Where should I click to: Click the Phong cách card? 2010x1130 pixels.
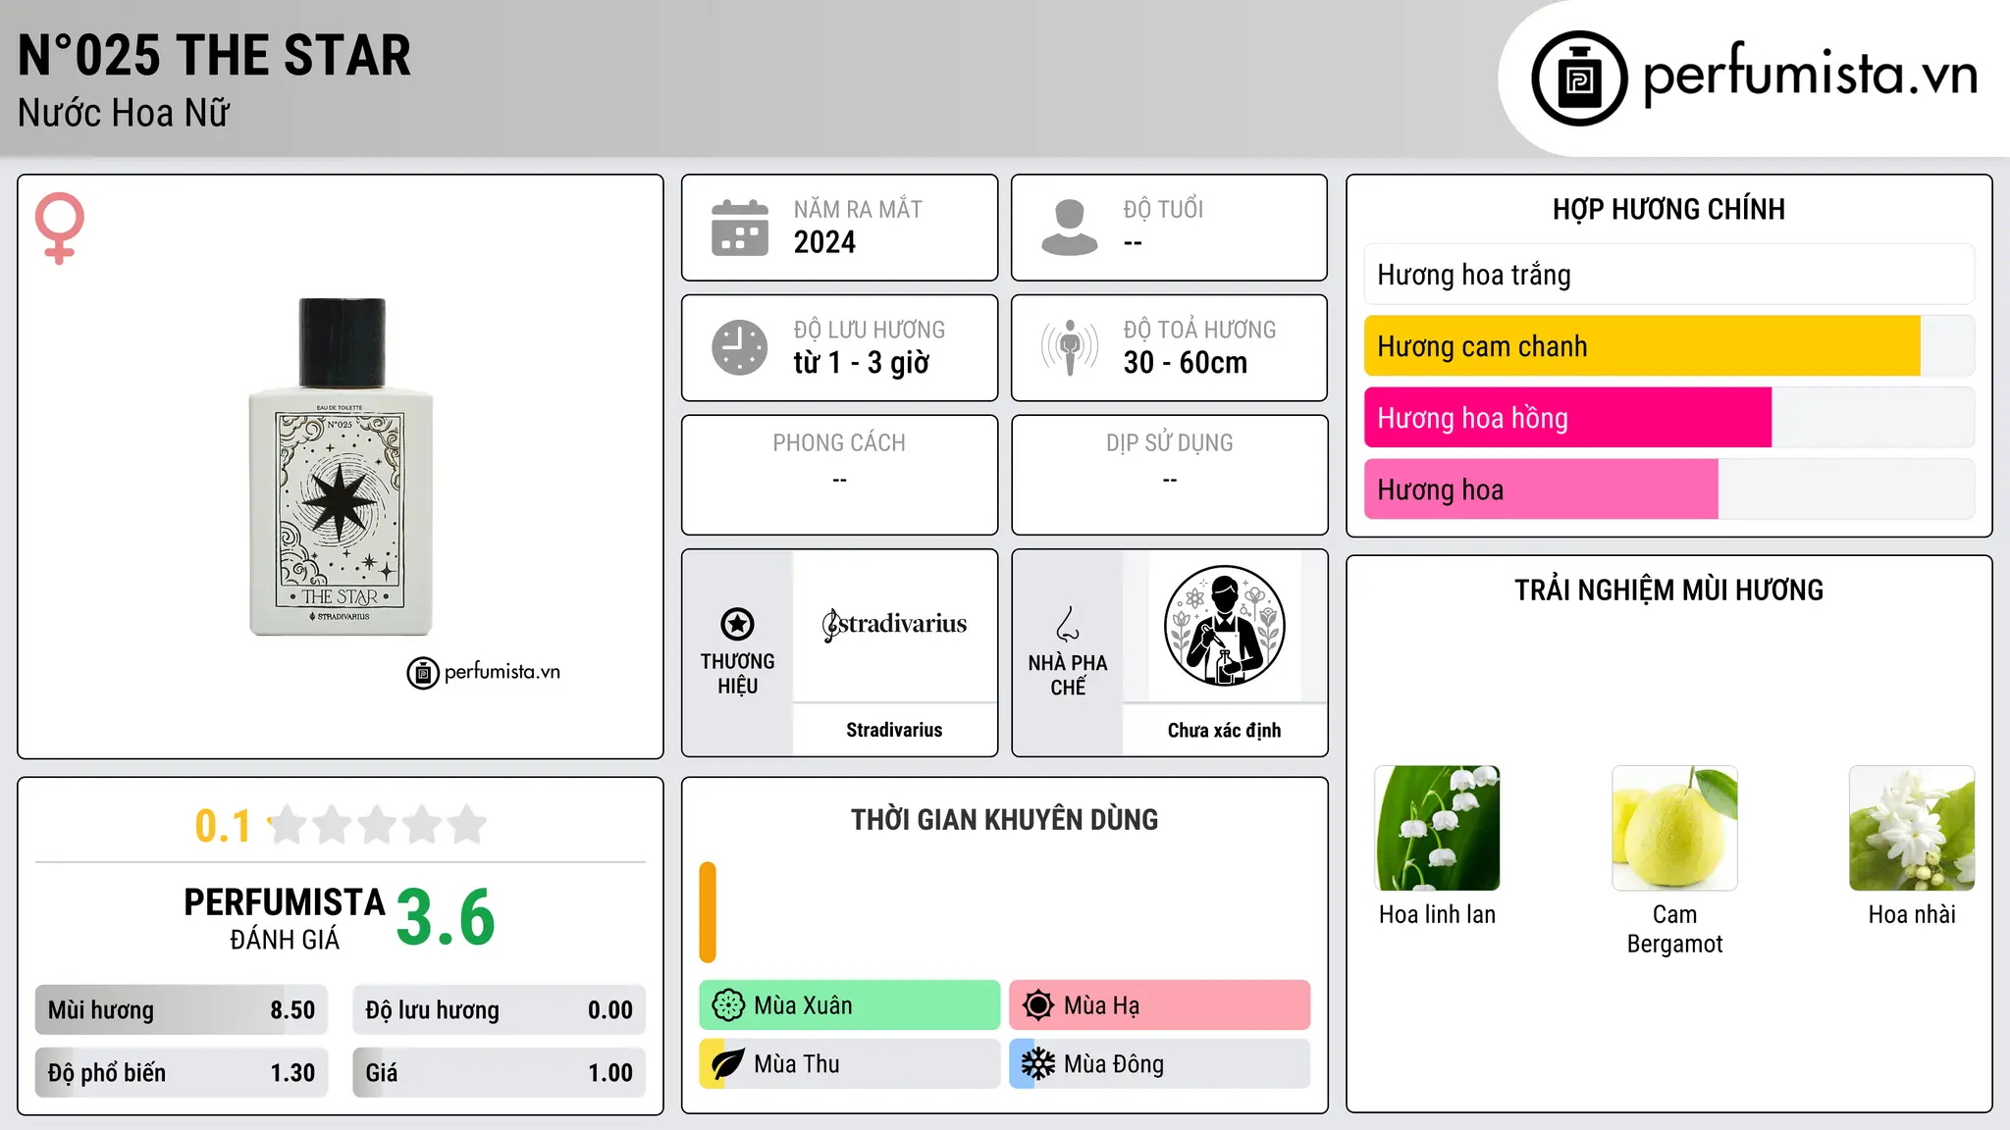pyautogui.click(x=840, y=475)
